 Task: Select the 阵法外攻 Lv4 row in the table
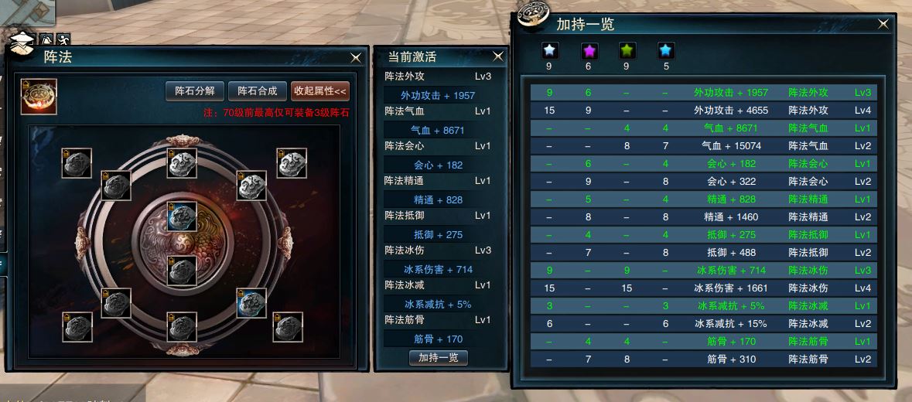click(703, 111)
